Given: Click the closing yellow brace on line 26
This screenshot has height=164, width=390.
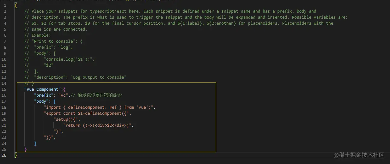Looking at the screenshot, I should [16, 155].
